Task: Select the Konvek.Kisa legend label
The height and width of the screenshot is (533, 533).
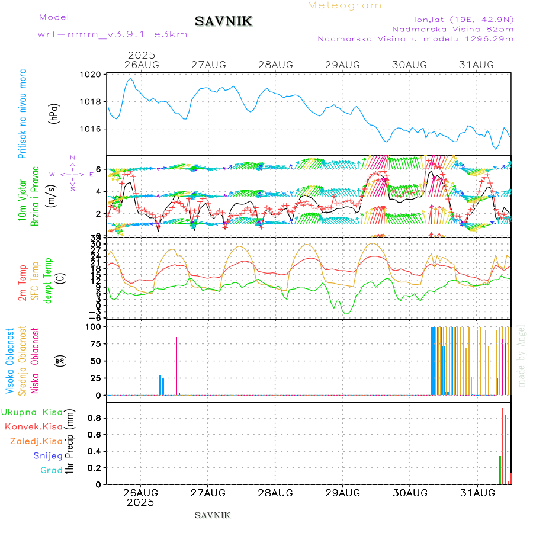Action: [x=34, y=426]
